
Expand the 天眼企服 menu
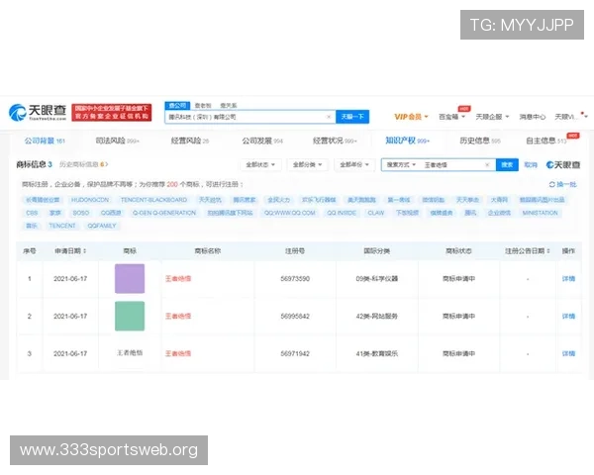pyautogui.click(x=492, y=117)
